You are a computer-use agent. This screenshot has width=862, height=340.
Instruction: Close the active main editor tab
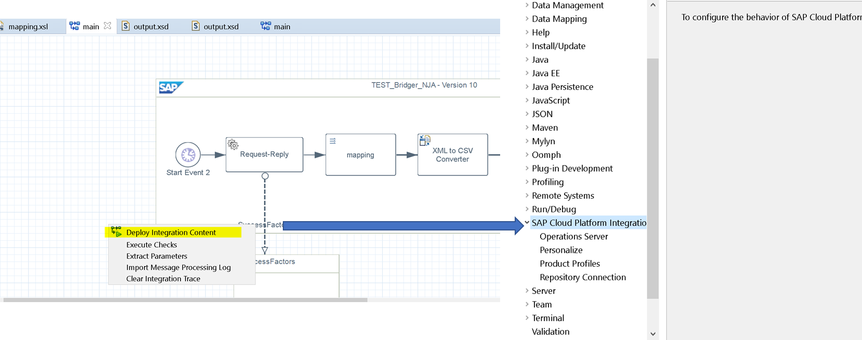click(x=108, y=26)
